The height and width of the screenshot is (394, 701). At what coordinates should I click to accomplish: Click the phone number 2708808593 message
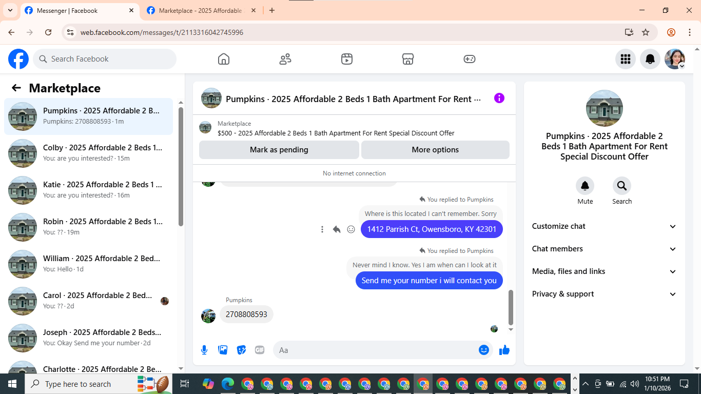(247, 314)
